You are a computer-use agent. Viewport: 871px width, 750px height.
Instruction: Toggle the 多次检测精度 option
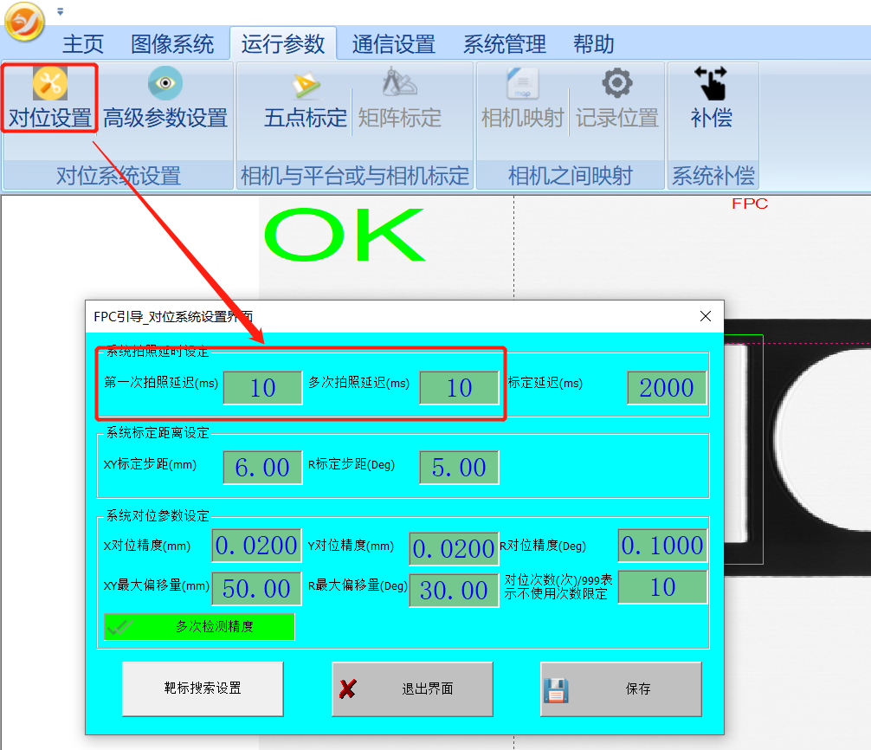tap(199, 626)
